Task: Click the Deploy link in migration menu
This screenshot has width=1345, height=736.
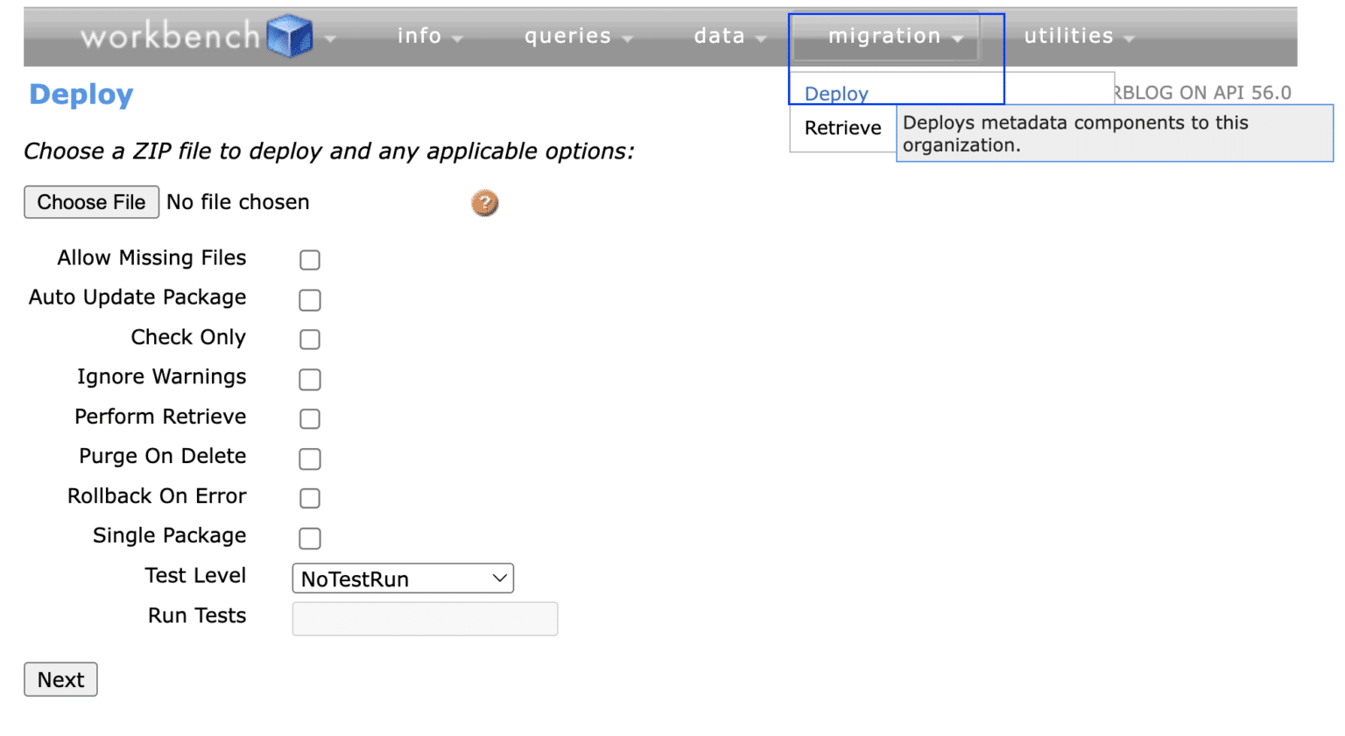Action: click(836, 93)
